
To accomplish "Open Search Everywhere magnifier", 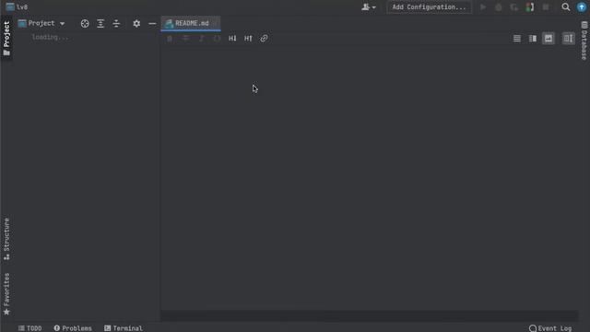I will pos(565,7).
